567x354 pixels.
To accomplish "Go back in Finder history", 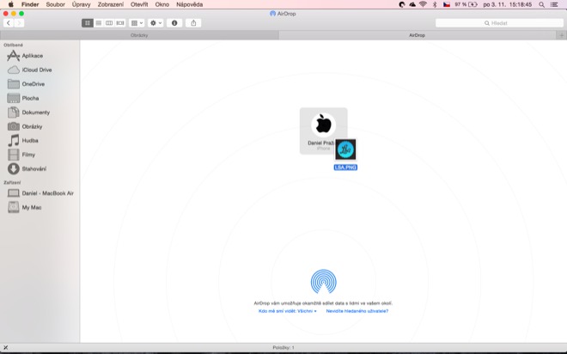I will pos(9,23).
